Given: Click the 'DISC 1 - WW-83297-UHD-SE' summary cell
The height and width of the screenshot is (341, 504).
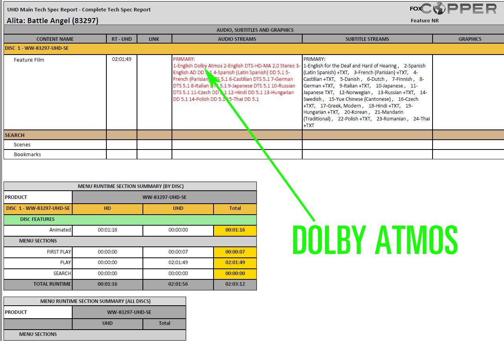Looking at the screenshot, I should (x=38, y=208).
